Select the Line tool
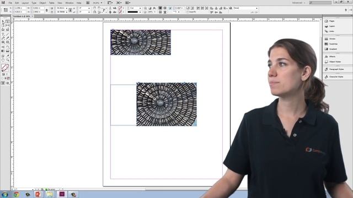Image resolution: width=353 pixels, height=198 pixels. 7,34
